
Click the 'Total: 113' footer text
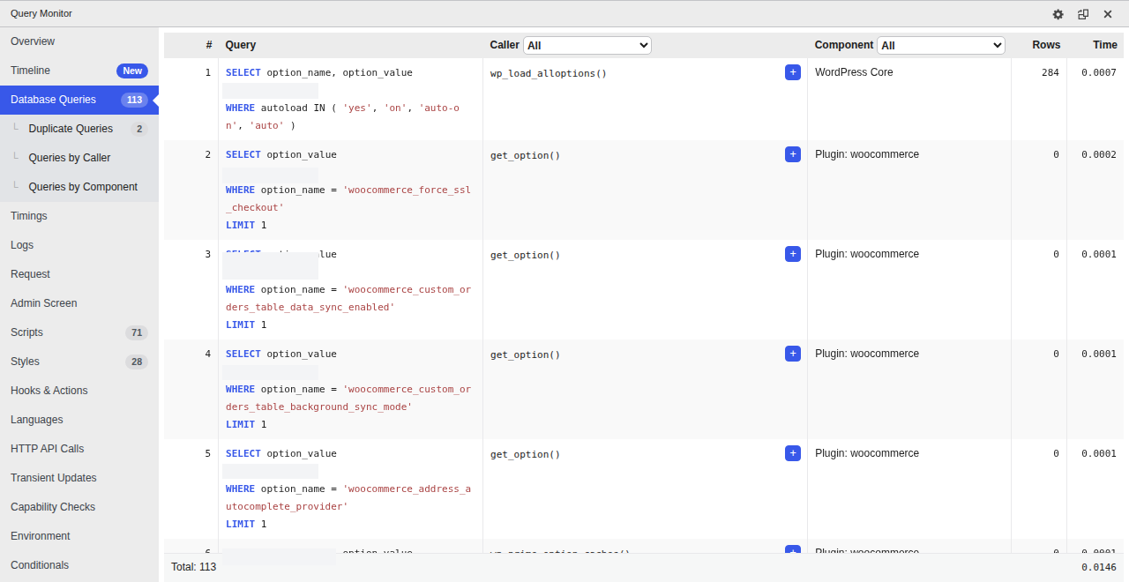point(194,567)
